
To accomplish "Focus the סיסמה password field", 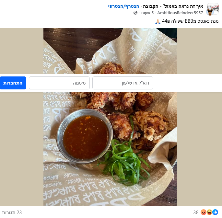I will click(x=59, y=83).
